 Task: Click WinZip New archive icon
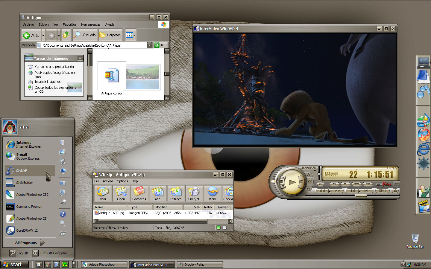[102, 193]
